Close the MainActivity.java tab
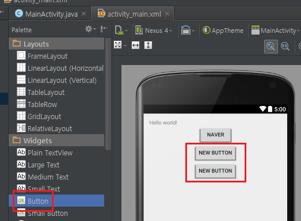This screenshot has width=301, height=221. click(x=83, y=14)
